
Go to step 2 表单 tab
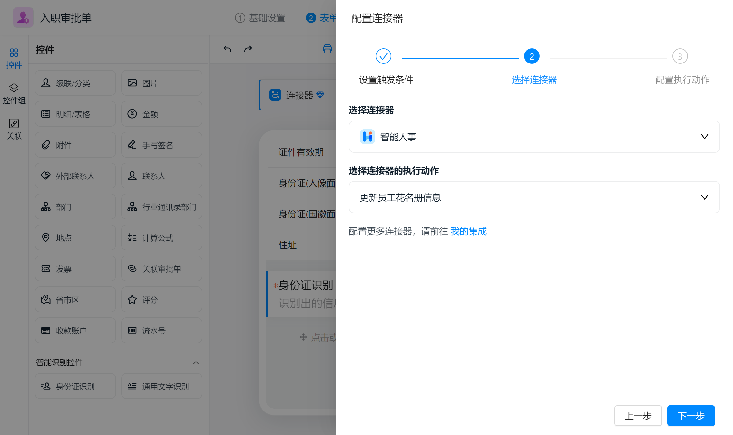coord(321,18)
